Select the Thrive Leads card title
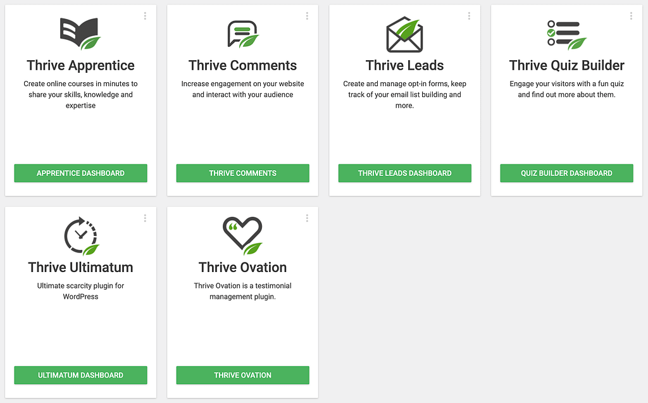This screenshot has width=648, height=403. pos(404,65)
